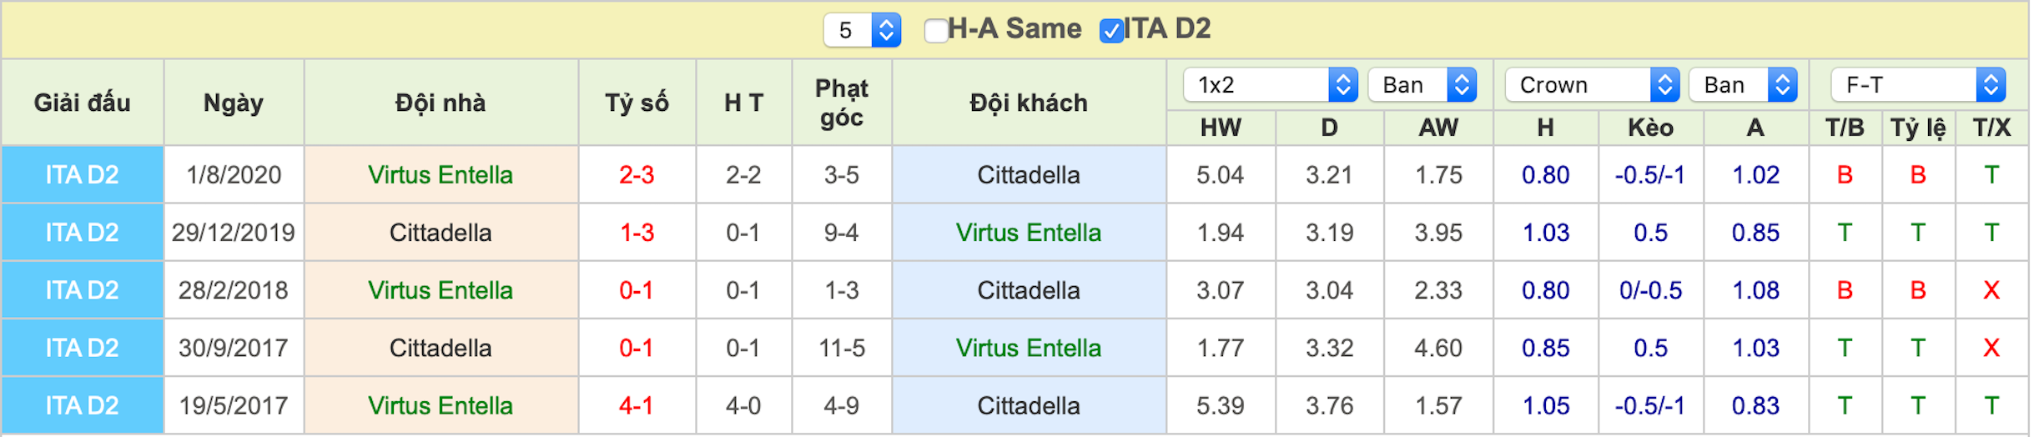Click ITA D2 league cell for 29/12/2019

pos(82,233)
